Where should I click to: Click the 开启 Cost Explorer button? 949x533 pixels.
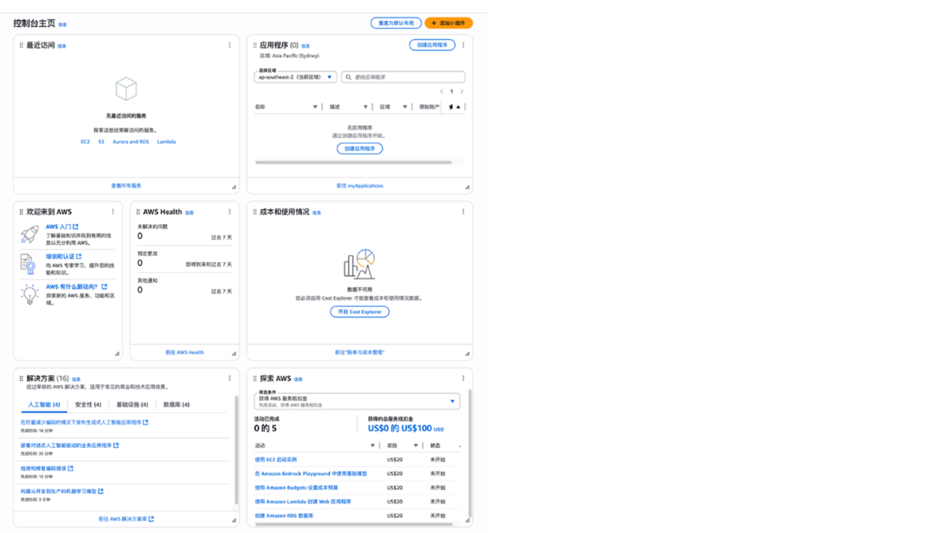[360, 312]
